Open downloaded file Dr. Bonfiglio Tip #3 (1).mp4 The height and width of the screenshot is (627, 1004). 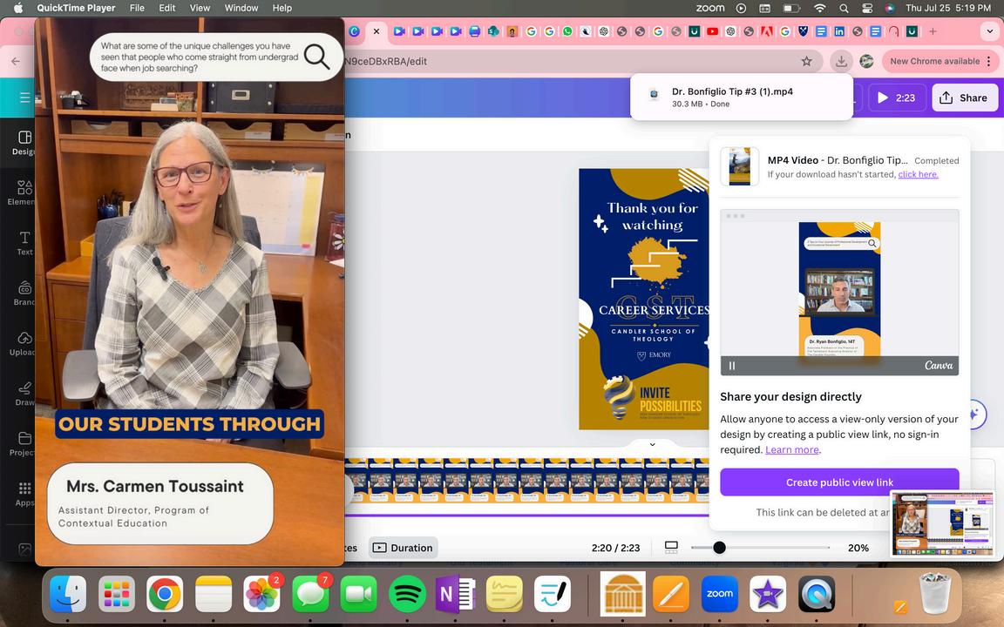tap(742, 97)
